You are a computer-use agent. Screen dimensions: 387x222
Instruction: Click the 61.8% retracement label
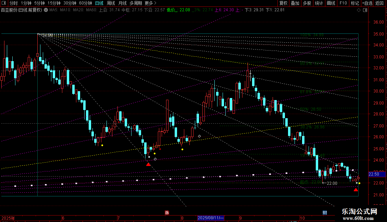312,92
